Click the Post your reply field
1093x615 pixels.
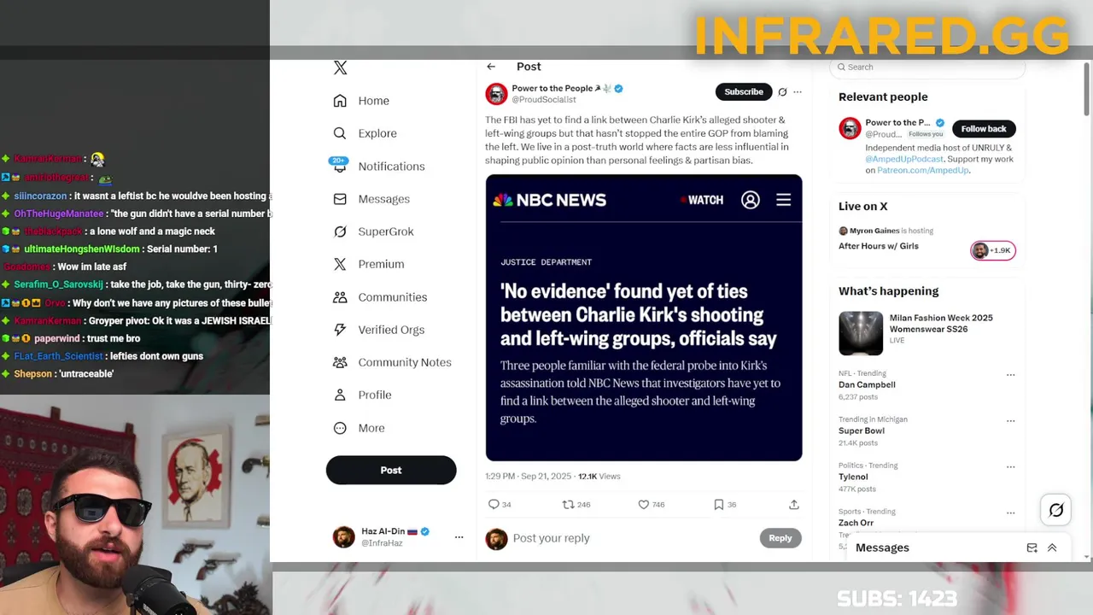tap(632, 538)
